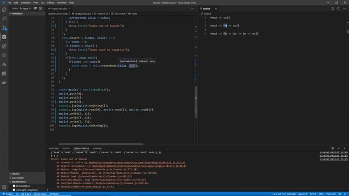349x196 pixels.
Task: Open the Source Control view
Action: (x=4, y=28)
